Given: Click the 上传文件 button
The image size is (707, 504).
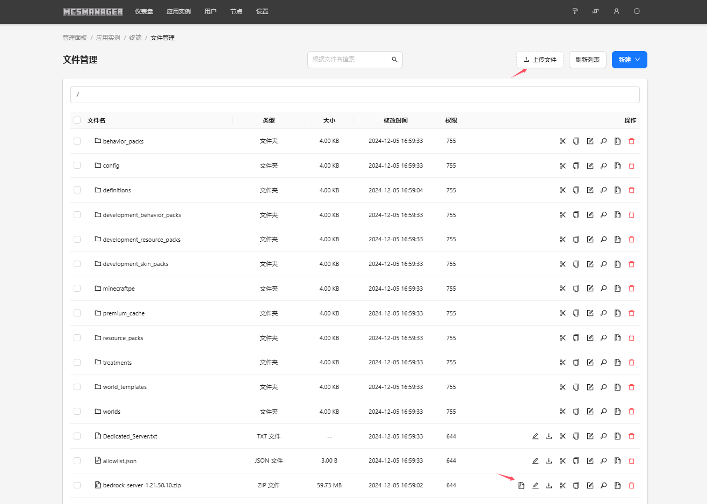Looking at the screenshot, I should pos(540,60).
